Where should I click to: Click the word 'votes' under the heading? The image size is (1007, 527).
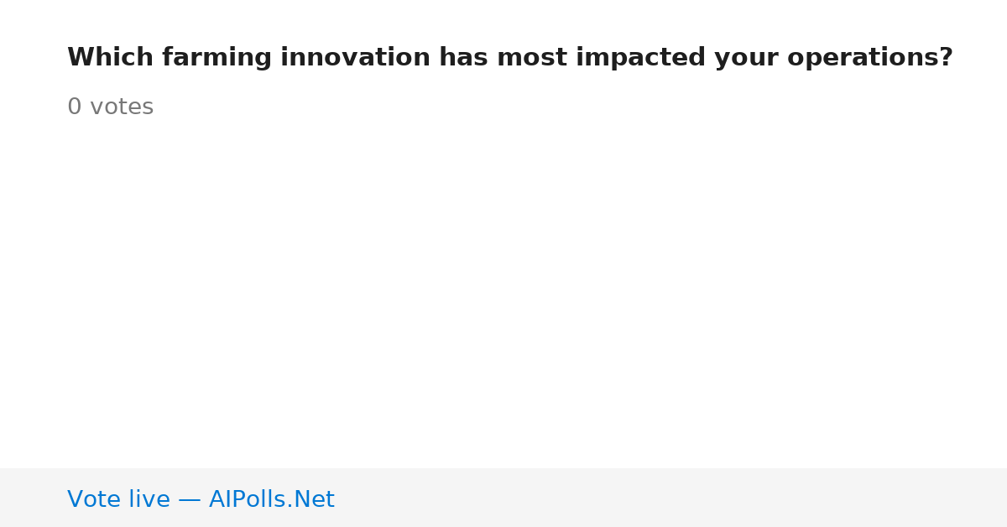122,107
